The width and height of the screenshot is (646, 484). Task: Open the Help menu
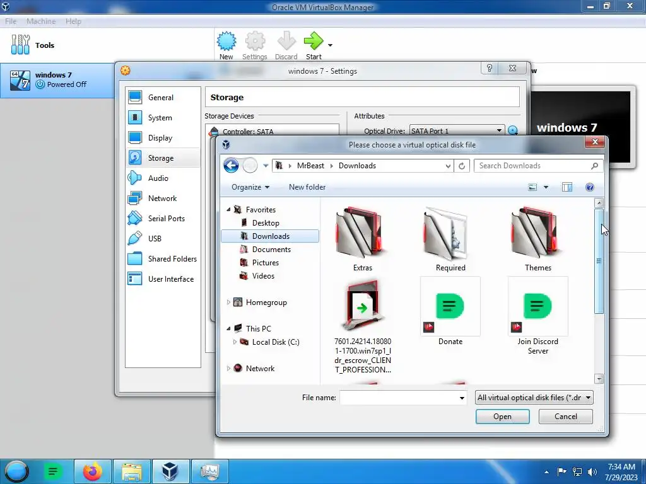[73, 21]
